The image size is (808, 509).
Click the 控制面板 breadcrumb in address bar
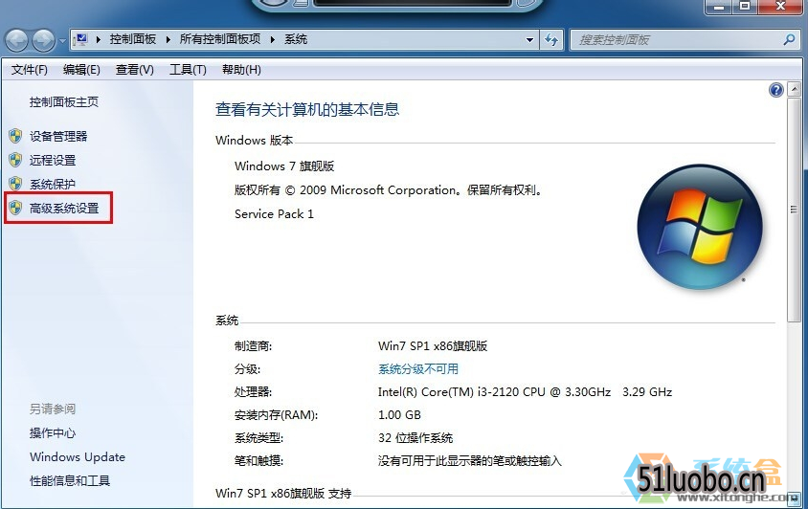pyautogui.click(x=132, y=39)
